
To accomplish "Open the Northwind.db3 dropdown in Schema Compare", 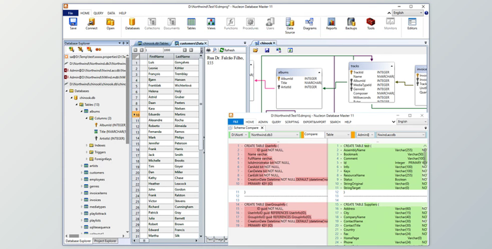I will click(x=275, y=135).
